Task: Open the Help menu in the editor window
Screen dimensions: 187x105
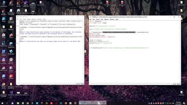Action: [117, 19]
